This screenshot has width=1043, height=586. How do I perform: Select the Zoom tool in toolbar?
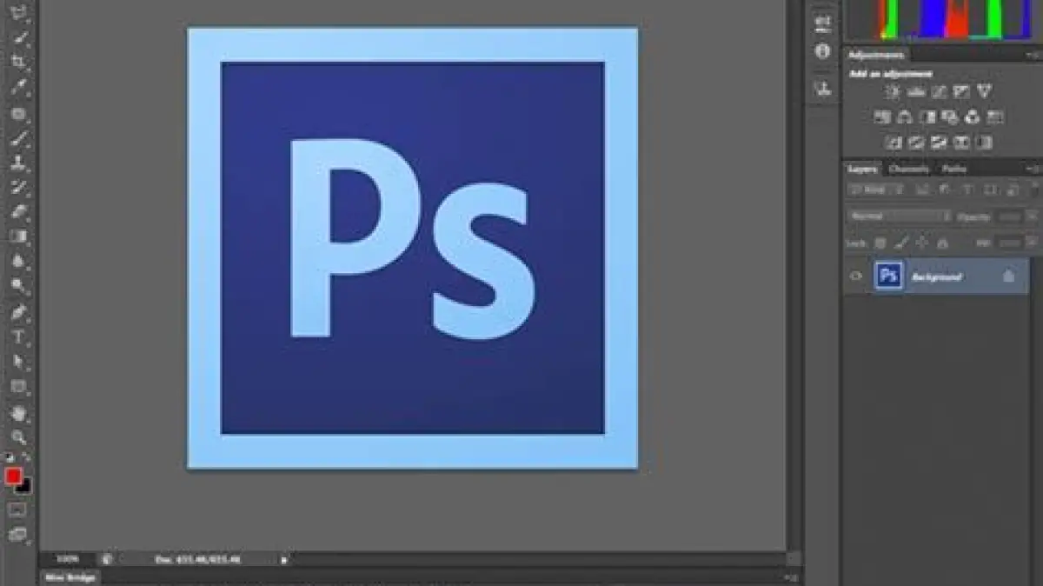coord(18,436)
